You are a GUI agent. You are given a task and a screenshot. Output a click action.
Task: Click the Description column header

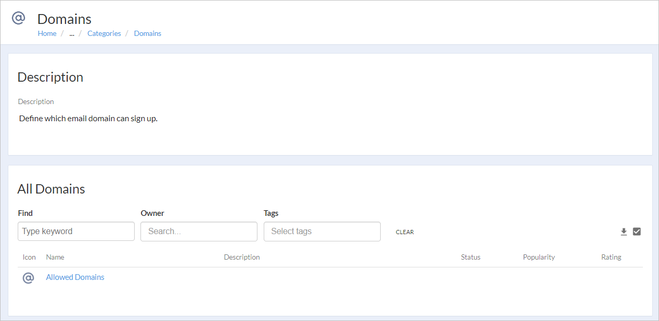point(241,257)
